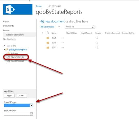Open the 2010 folder icon

pos(48,43)
